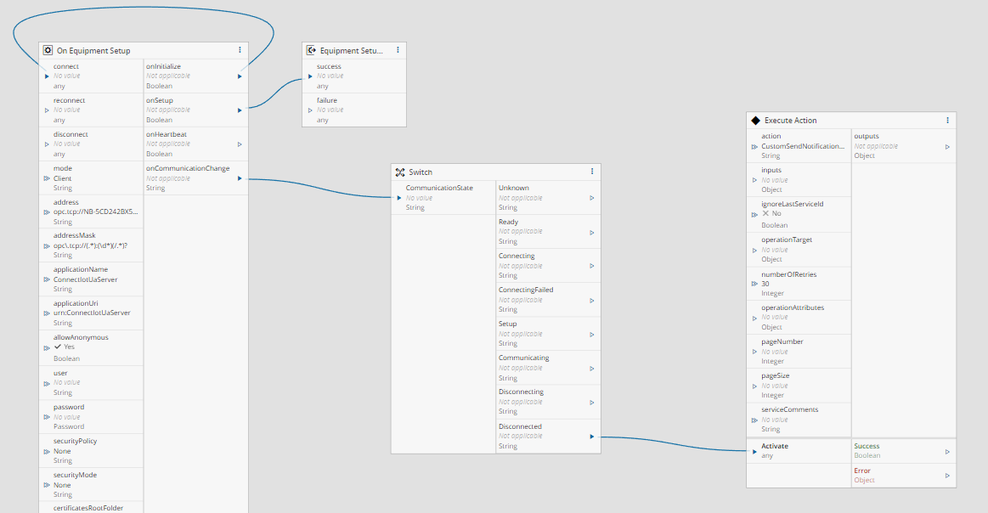Click the operationTarget input port arrow
988x513 pixels.
click(x=754, y=251)
